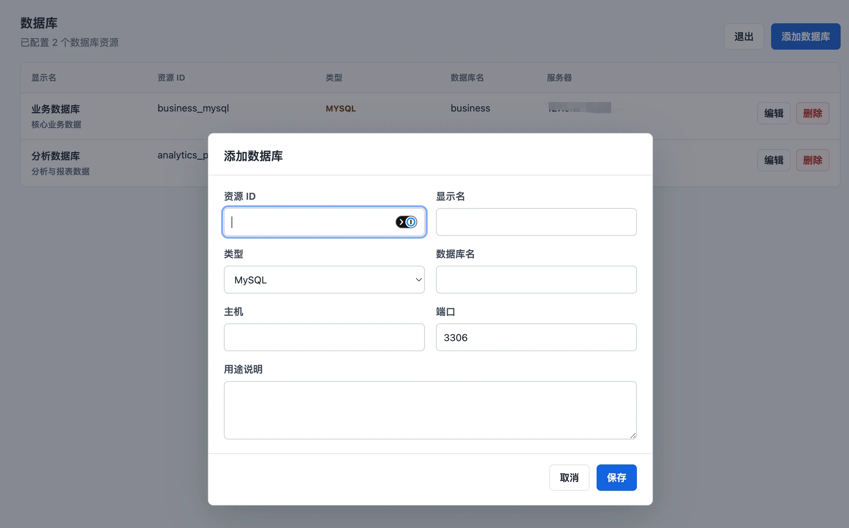Click the 1Password autofill icon in 资源 ID field
The image size is (849, 528).
pyautogui.click(x=406, y=222)
